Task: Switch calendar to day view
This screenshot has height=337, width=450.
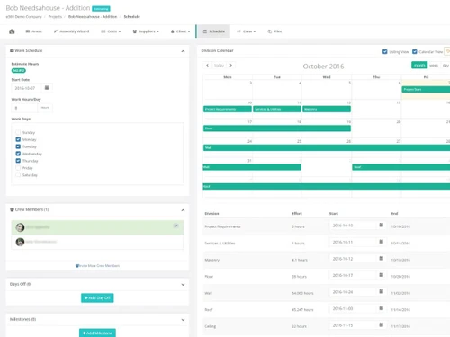Action: pos(445,65)
